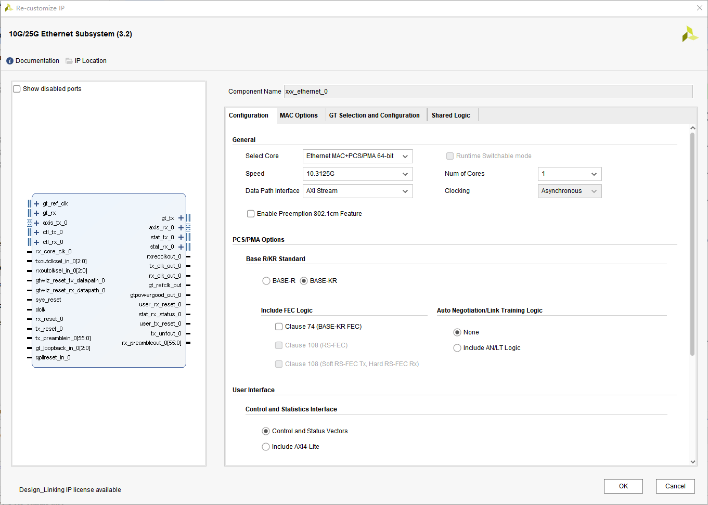
Task: Expand the axis_rx_0 port plus icon
Action: click(x=181, y=228)
